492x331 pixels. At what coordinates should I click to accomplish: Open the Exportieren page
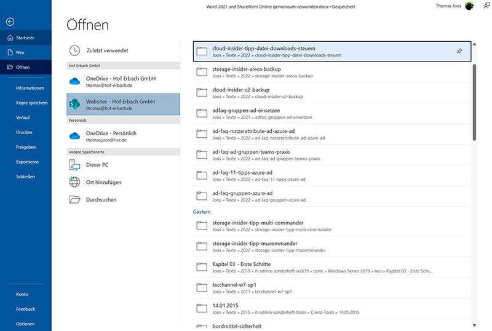pyautogui.click(x=27, y=162)
